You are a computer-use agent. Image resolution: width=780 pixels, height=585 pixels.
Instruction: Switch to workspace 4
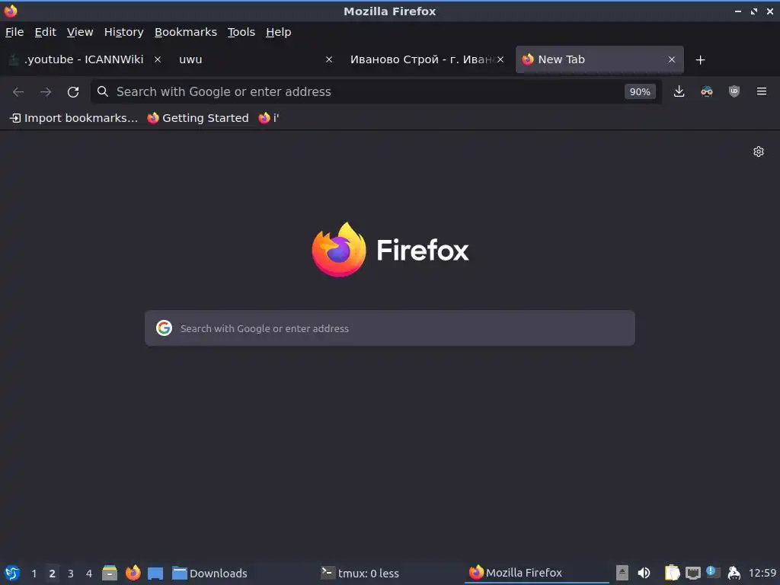(x=89, y=573)
